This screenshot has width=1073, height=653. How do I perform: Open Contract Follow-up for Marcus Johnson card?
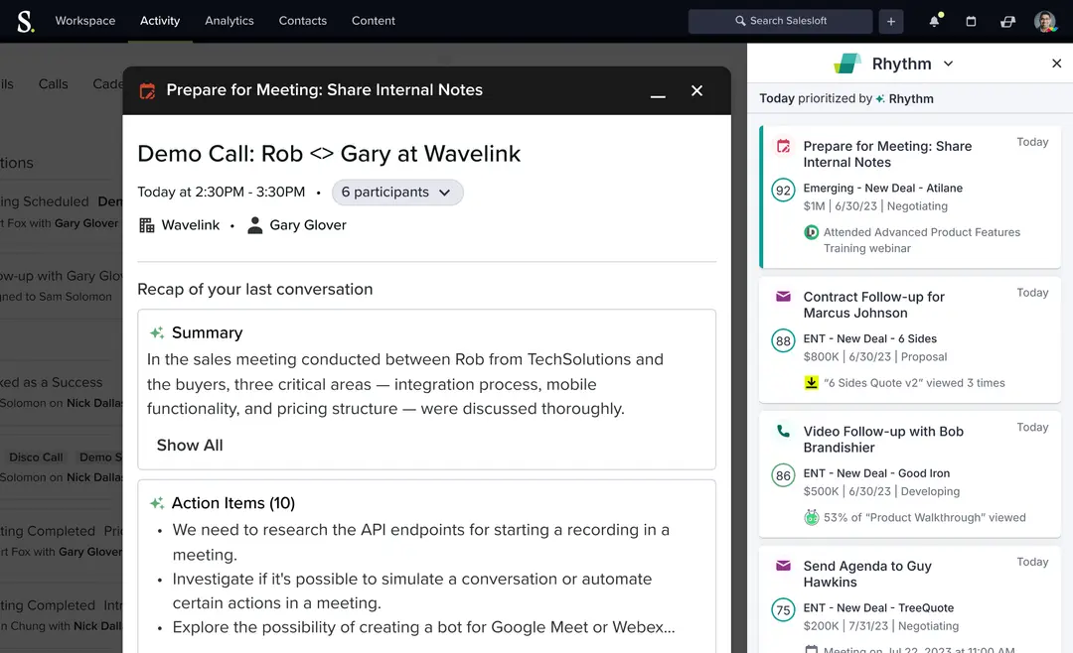(910, 339)
